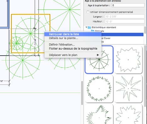147x124 pixels.
Task: Pick the grassy-edged circle plant symbol
Action: click(99, 89)
